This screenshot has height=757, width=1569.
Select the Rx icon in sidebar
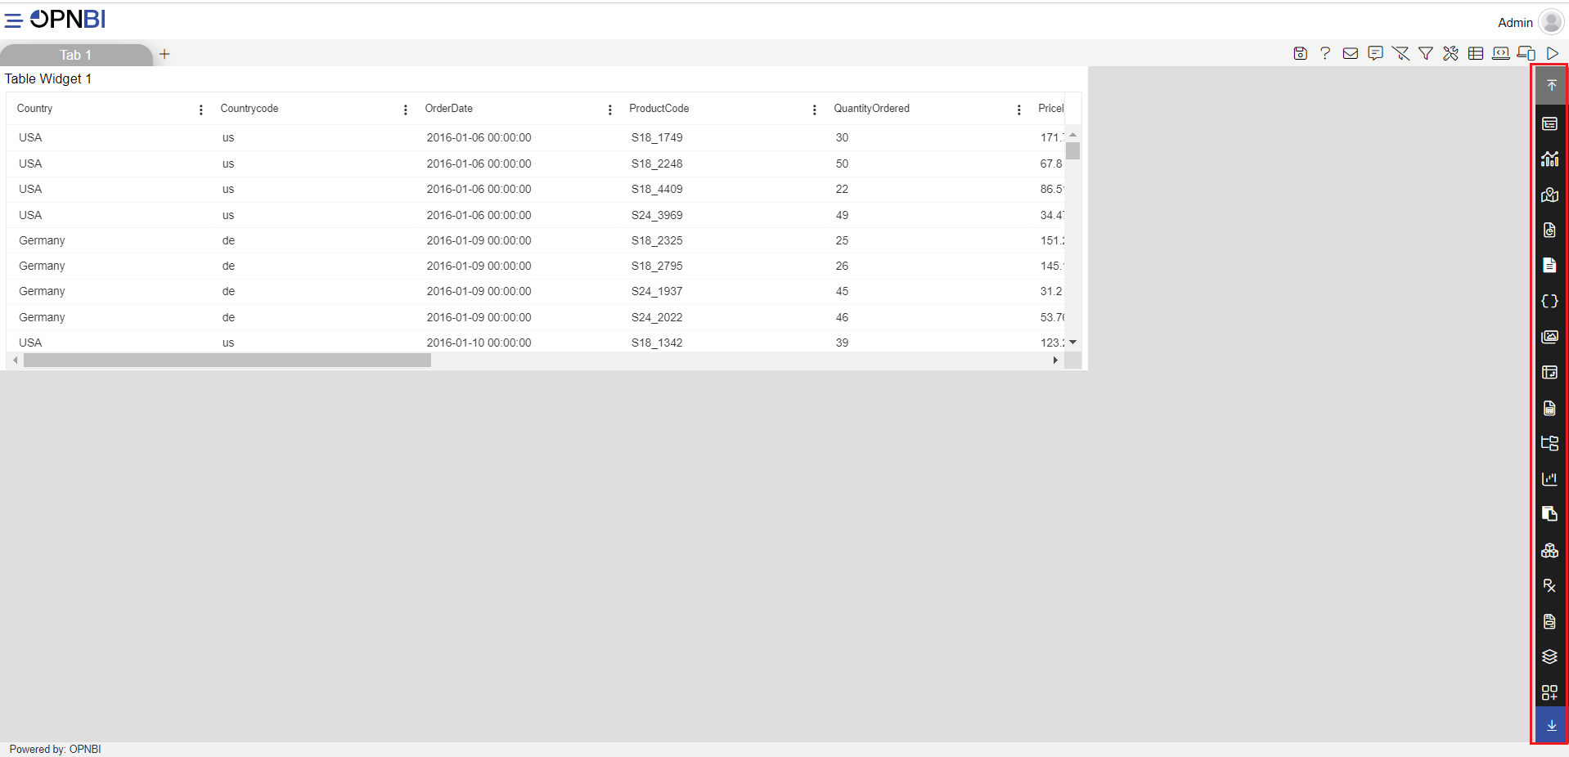point(1549,585)
